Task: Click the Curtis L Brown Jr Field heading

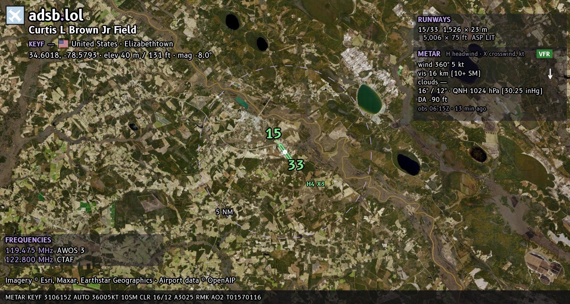Action: point(82,30)
